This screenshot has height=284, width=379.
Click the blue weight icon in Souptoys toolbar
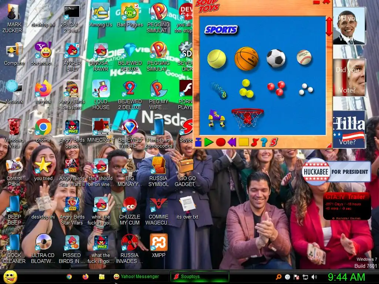coord(198,142)
